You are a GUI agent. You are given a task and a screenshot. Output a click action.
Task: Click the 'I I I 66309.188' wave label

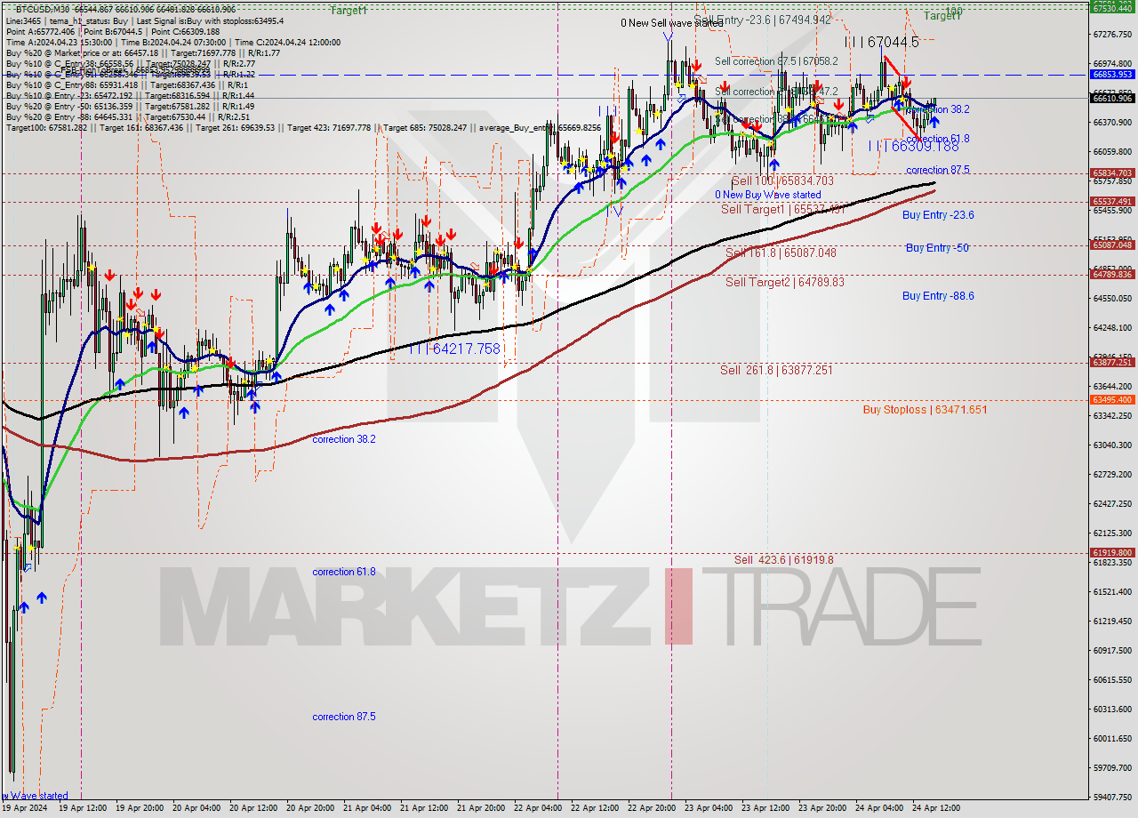pos(913,146)
